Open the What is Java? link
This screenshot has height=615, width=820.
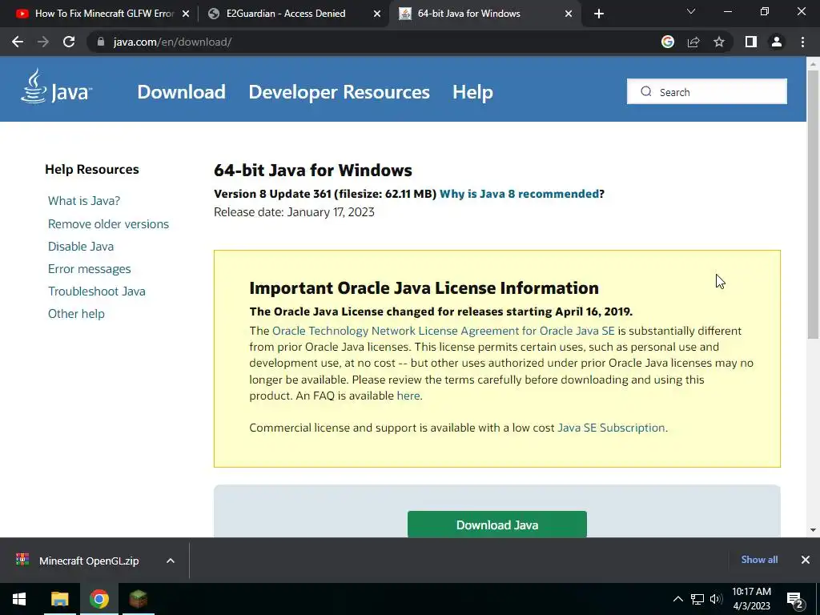point(84,201)
